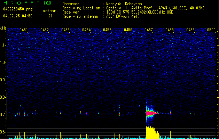Click the Ogata-vill. Akita-Pref. JAPAN location text

155,8
